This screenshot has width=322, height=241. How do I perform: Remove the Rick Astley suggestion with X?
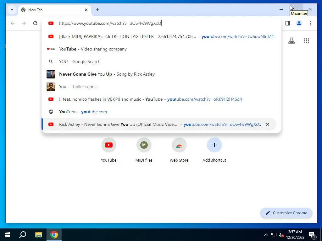267,124
